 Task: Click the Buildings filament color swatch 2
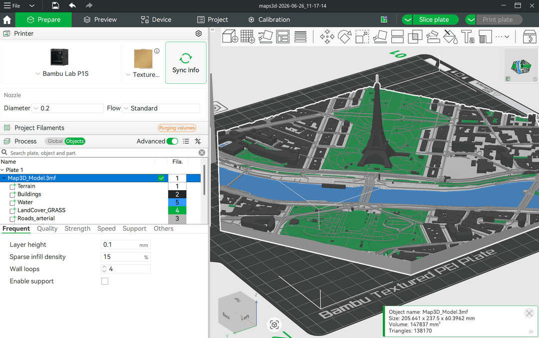177,194
